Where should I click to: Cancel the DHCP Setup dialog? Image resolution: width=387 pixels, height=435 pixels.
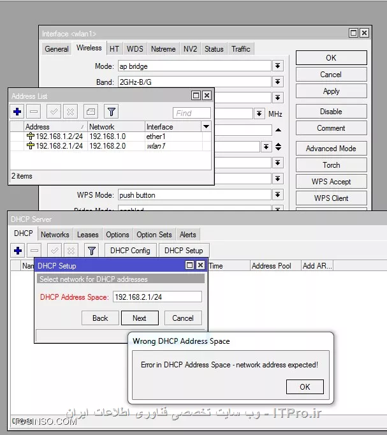coord(183,318)
